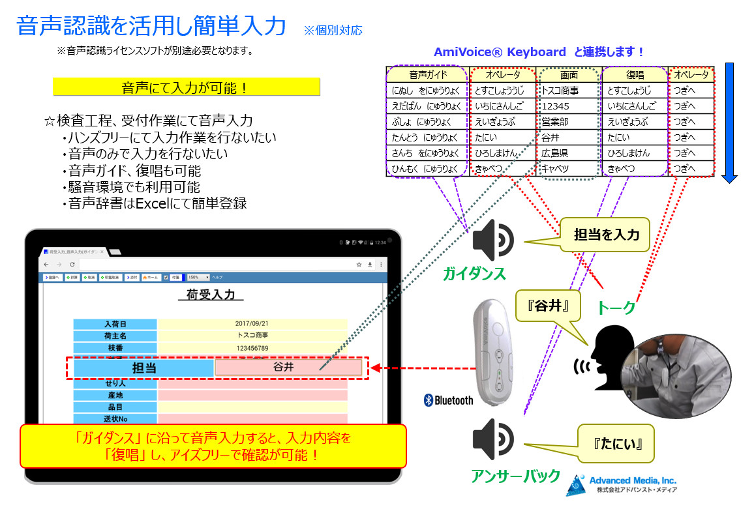
Task: Select the 荷受入力 browser tab
Action: (73, 252)
